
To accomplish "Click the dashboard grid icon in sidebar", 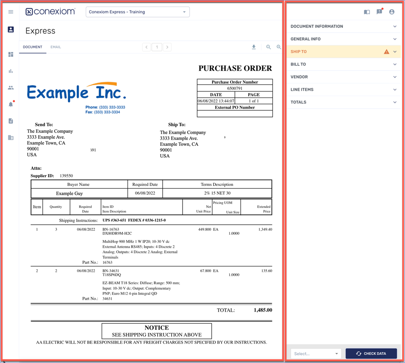I will pyautogui.click(x=11, y=54).
